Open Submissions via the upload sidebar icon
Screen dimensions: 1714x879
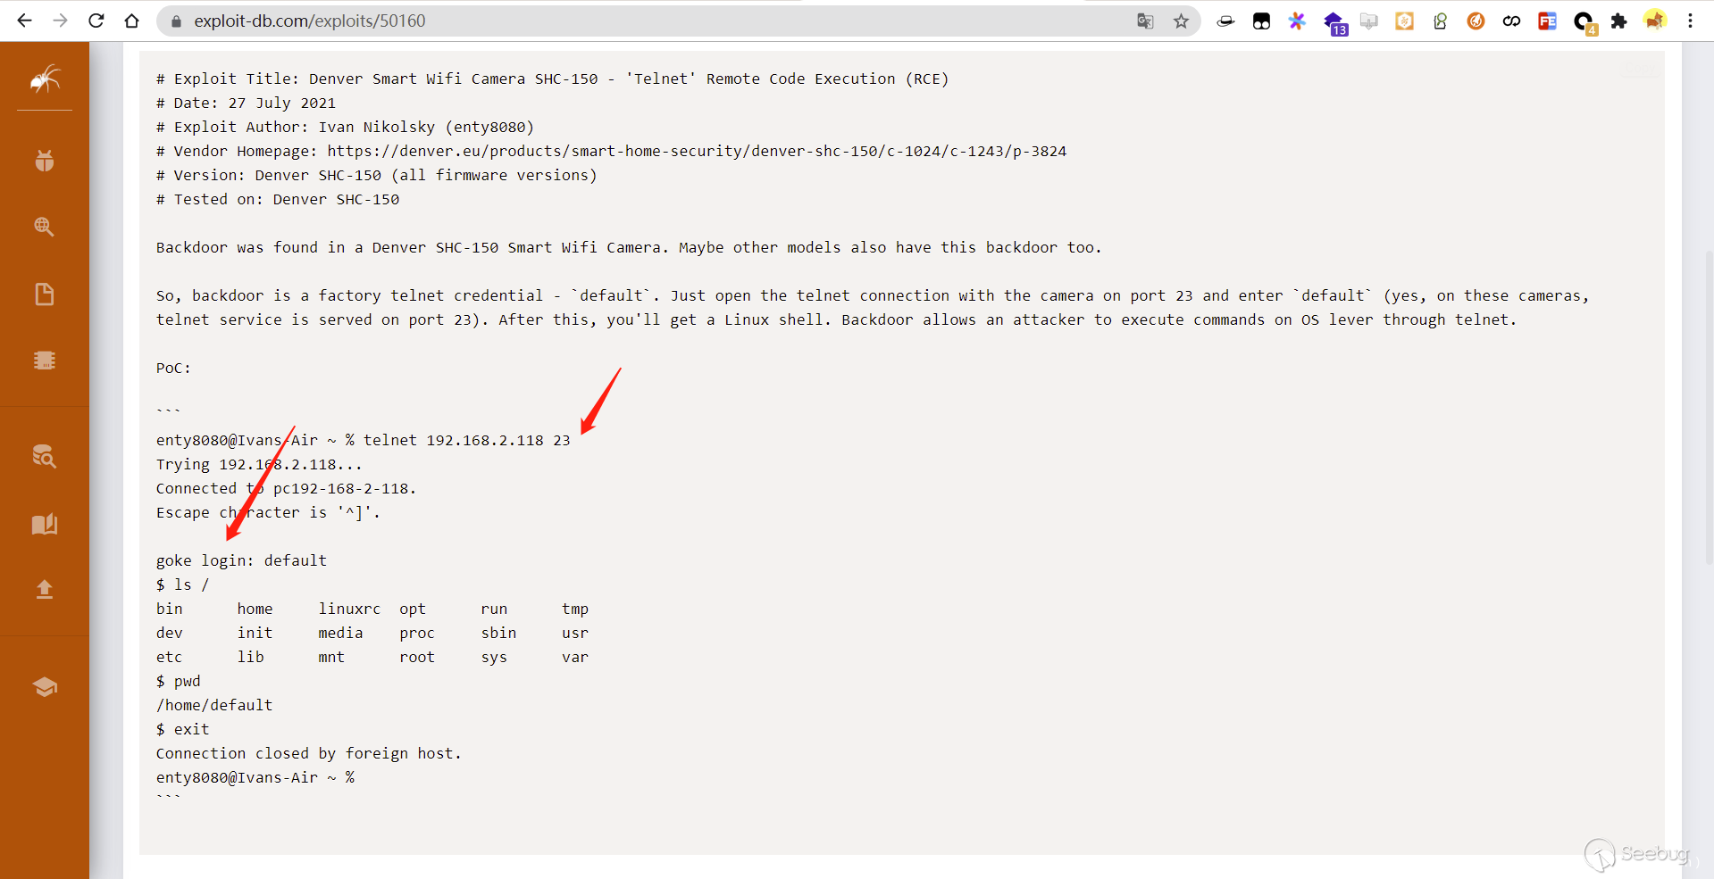pyautogui.click(x=45, y=589)
